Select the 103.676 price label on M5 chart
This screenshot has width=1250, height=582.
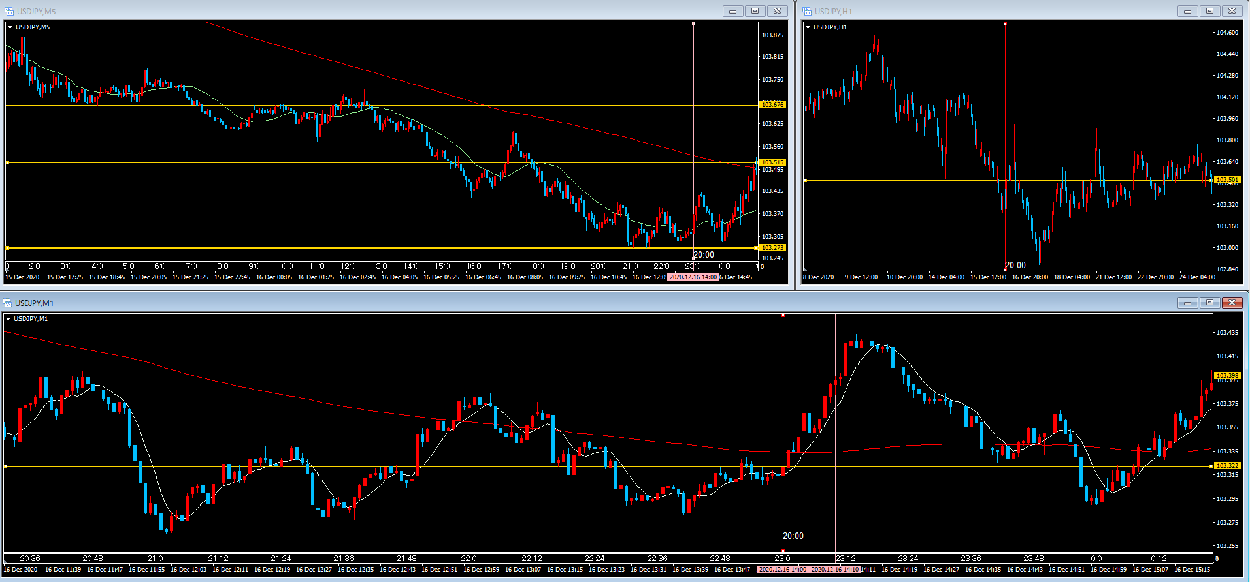[772, 105]
